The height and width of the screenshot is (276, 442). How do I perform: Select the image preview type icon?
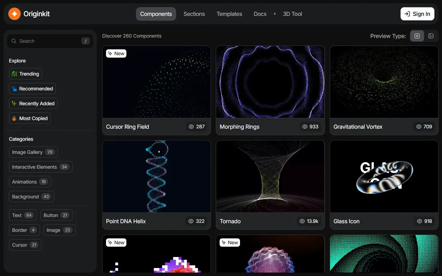(x=431, y=36)
